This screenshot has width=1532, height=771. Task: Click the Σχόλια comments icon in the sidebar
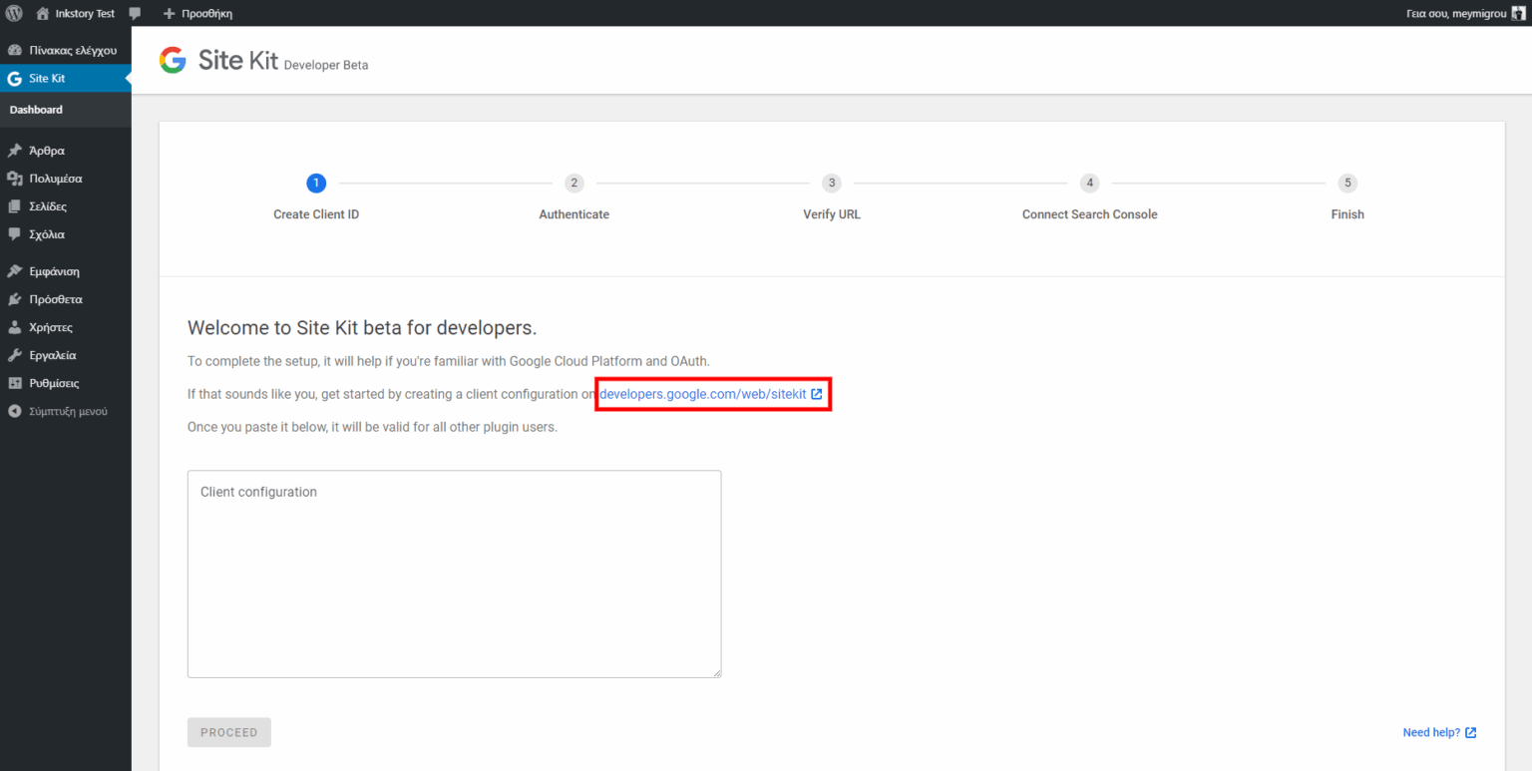[x=14, y=233]
